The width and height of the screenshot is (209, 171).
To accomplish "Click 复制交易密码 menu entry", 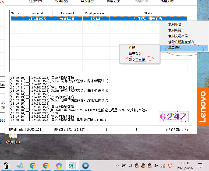I will (x=178, y=36).
